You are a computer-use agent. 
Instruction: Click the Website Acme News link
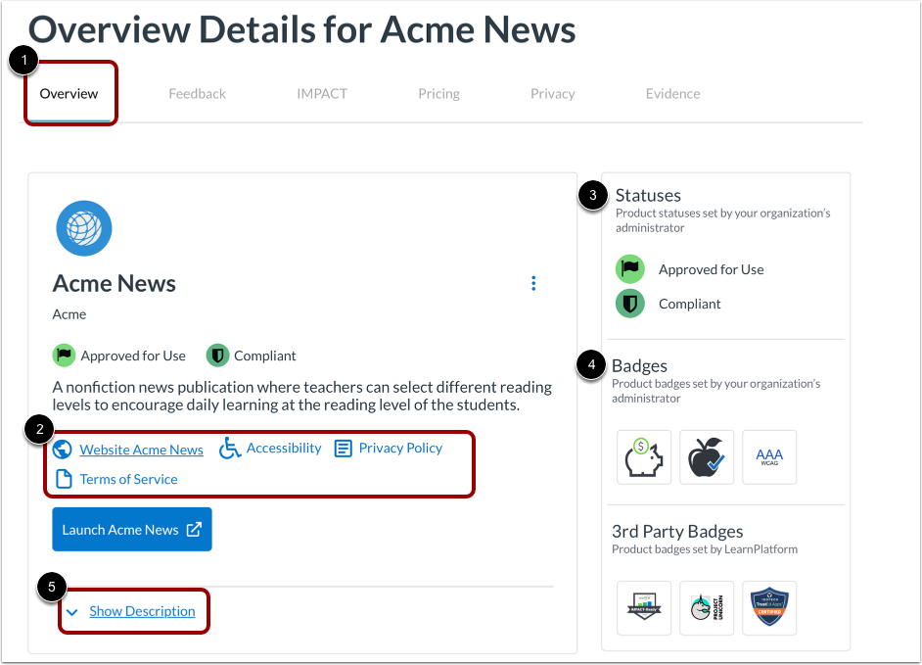click(141, 450)
